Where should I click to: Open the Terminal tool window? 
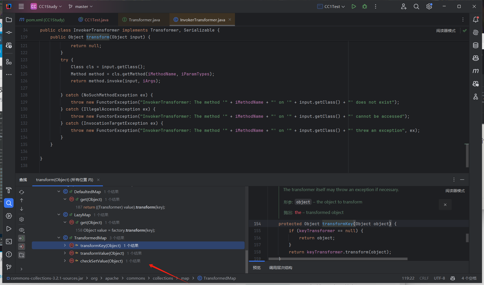click(x=9, y=241)
